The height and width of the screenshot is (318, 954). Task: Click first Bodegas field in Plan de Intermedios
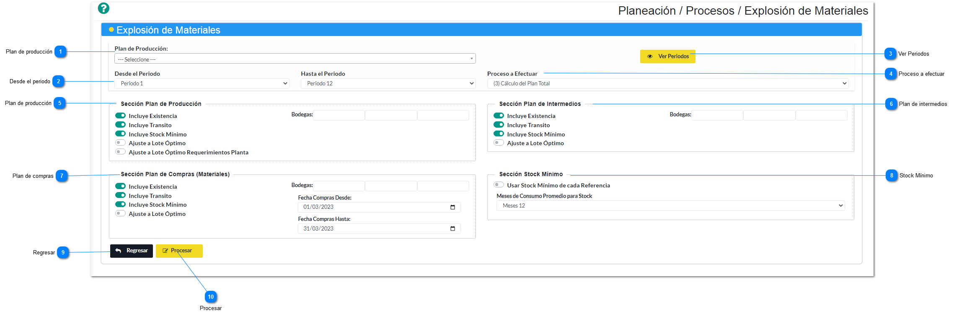tap(717, 115)
